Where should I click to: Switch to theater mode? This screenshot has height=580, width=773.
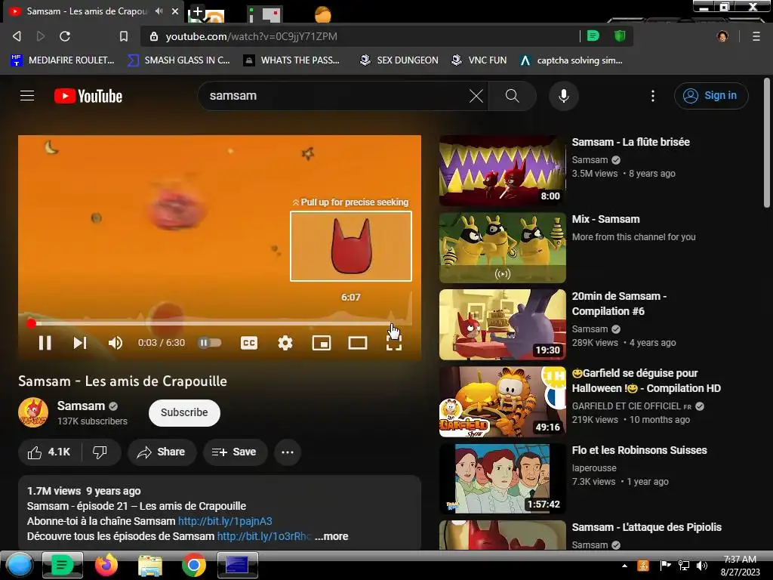click(358, 343)
